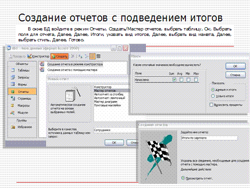Click OK in the Итоги dialog
Image resolution: width=250 pixels, height=188 pixels.
(x=235, y=66)
